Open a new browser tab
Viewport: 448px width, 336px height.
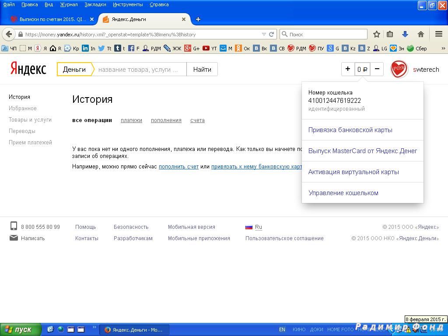[198, 19]
